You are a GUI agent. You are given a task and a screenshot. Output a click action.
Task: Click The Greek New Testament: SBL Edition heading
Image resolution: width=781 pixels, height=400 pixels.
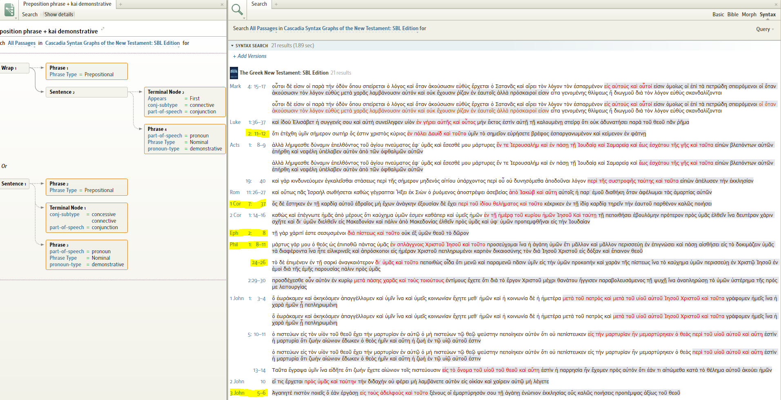(x=284, y=73)
